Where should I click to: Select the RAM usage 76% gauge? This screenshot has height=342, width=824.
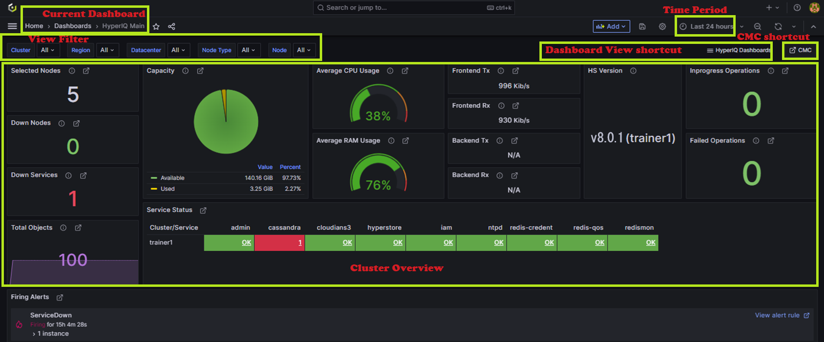coord(378,173)
